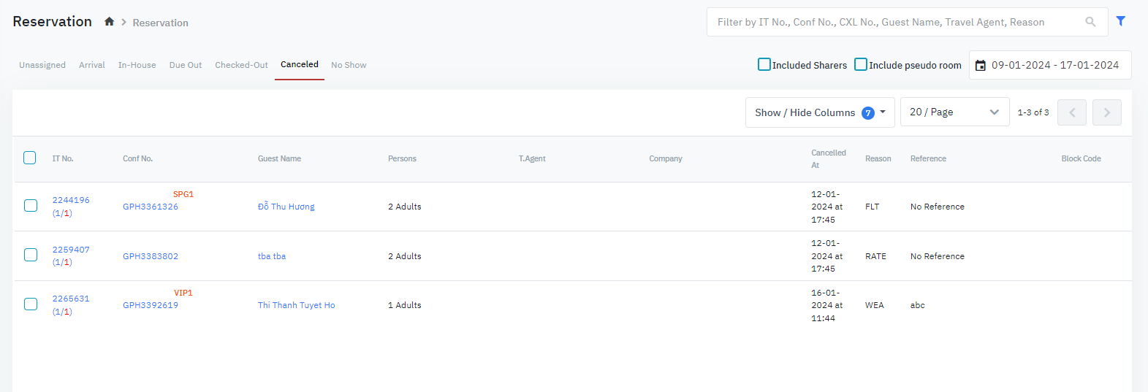Go to previous page arrow
Viewport: 1148px width, 392px height.
tap(1072, 112)
